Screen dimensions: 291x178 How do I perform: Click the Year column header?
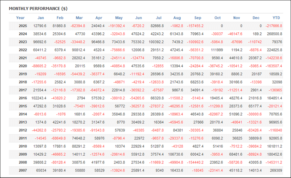pos(20,18)
